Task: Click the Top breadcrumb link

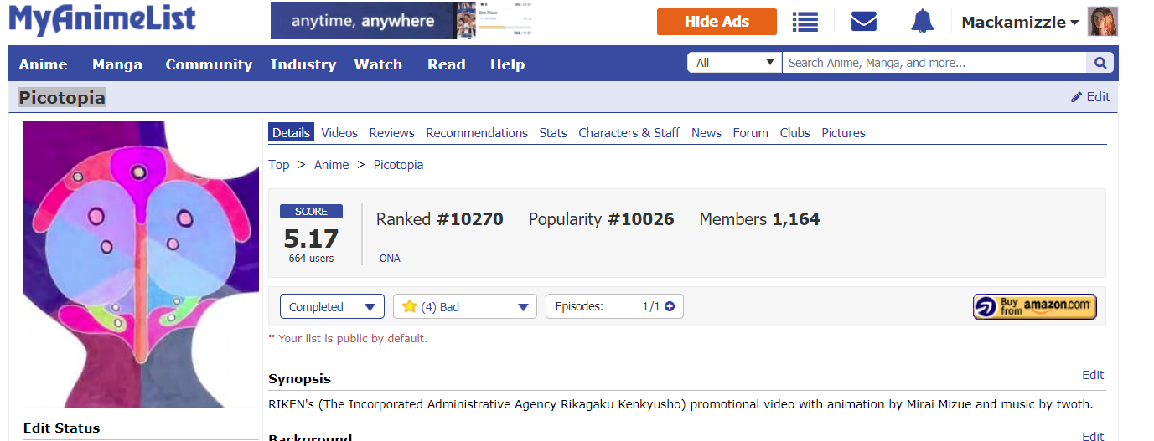Action: [x=279, y=165]
